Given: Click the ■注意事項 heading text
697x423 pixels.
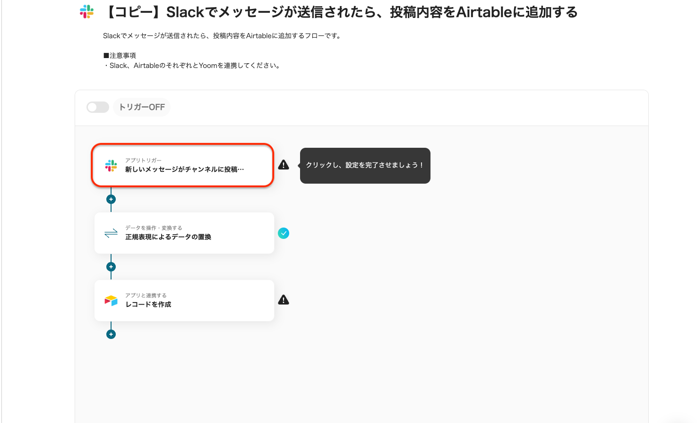Looking at the screenshot, I should [x=120, y=56].
